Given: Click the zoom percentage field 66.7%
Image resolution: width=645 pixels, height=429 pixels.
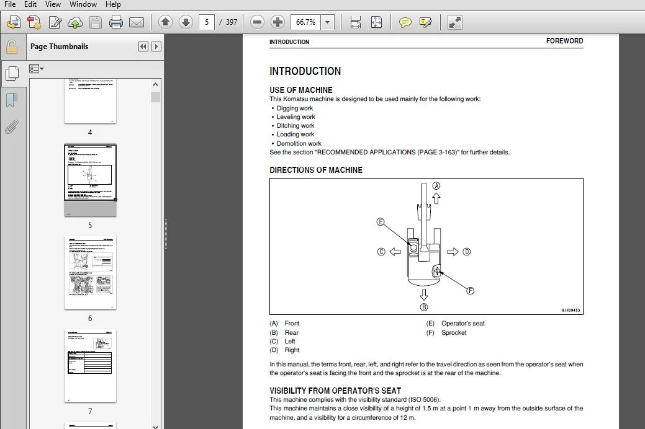Looking at the screenshot, I should click(x=305, y=22).
